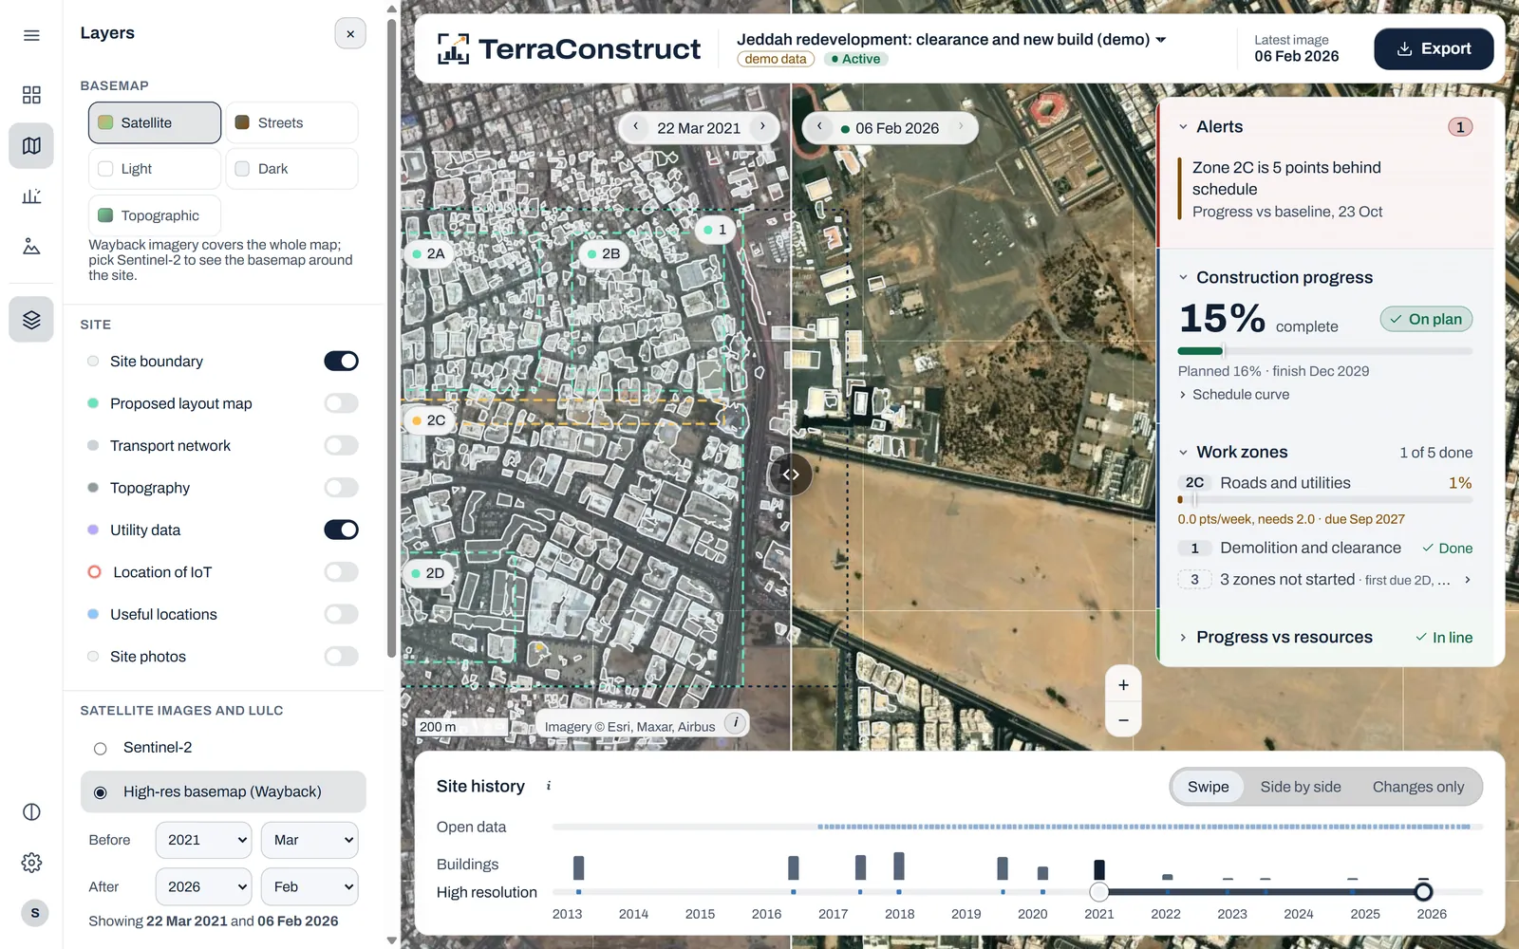Open Demolition and clearance zone row
The image size is (1519, 949).
(1325, 549)
